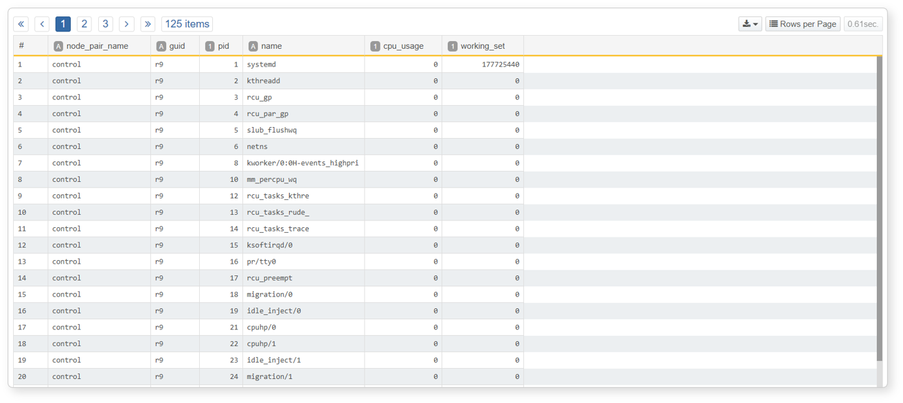Select page 1 in pagination
The height and width of the screenshot is (403, 903).
pos(63,24)
